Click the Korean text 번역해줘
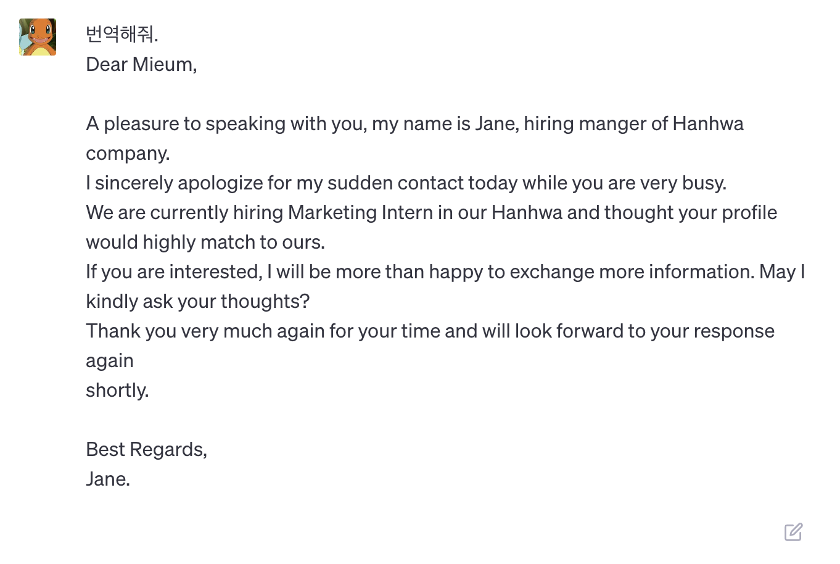The width and height of the screenshot is (840, 564). 122,35
